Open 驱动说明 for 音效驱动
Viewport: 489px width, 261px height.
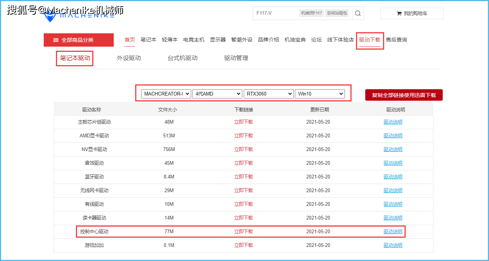click(393, 163)
